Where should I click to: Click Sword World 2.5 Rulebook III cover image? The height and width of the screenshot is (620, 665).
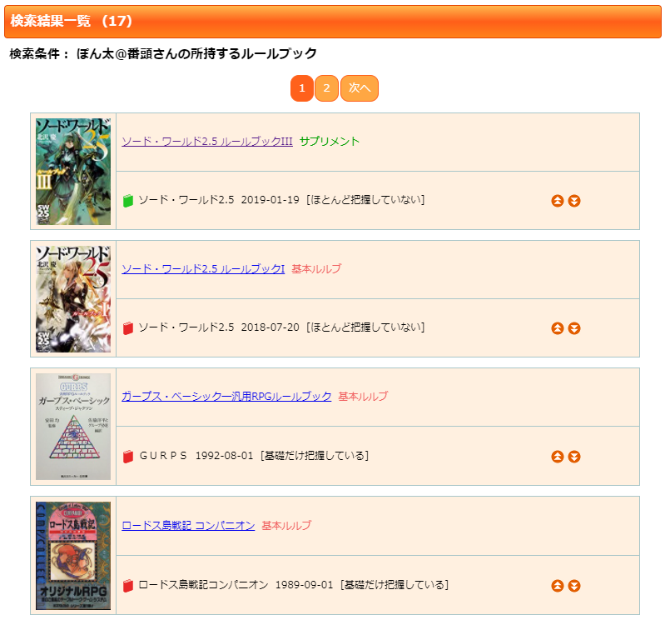point(73,172)
